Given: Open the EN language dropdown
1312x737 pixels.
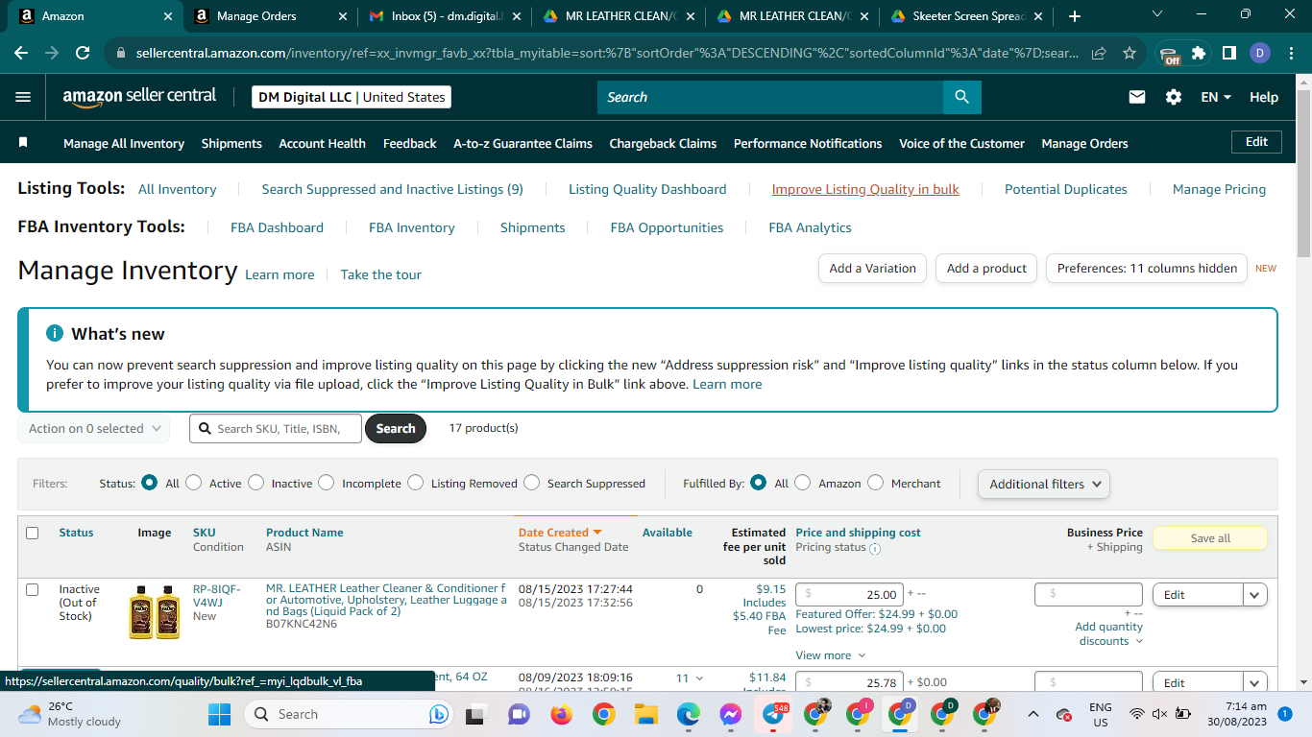Looking at the screenshot, I should pos(1216,97).
